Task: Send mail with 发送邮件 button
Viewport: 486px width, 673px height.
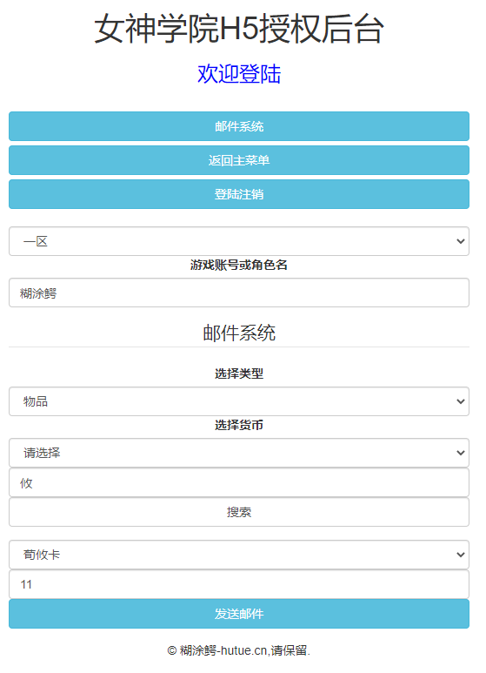Action: [x=239, y=614]
